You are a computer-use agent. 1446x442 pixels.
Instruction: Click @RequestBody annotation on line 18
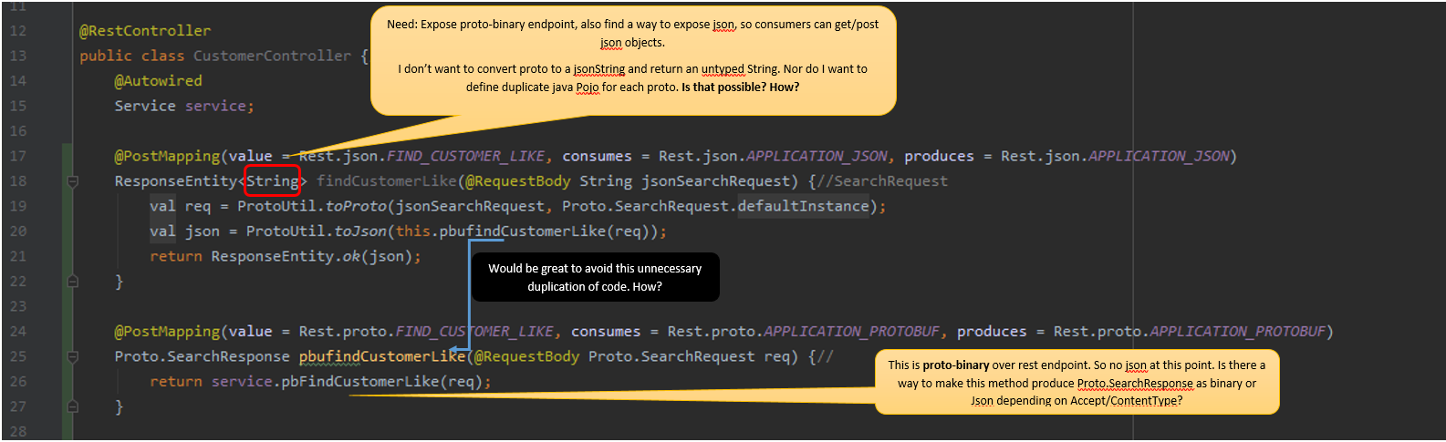pos(518,181)
